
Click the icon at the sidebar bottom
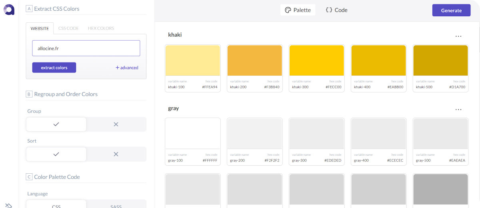[x=9, y=205]
